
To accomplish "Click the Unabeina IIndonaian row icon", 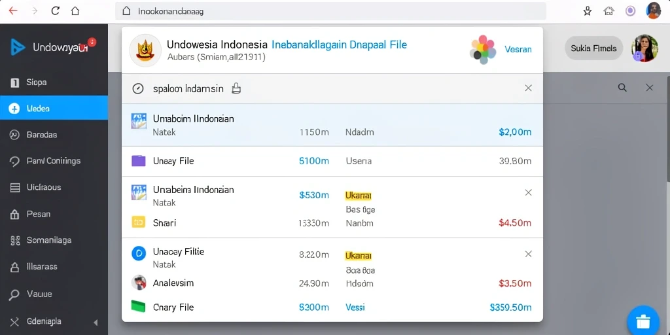I will pyautogui.click(x=139, y=193).
